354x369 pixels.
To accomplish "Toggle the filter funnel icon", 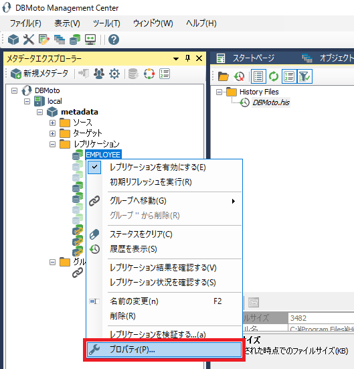I will pyautogui.click(x=304, y=76).
